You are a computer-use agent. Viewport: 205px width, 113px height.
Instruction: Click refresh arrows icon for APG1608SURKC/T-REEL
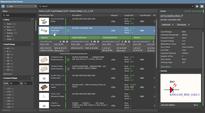click(x=91, y=42)
